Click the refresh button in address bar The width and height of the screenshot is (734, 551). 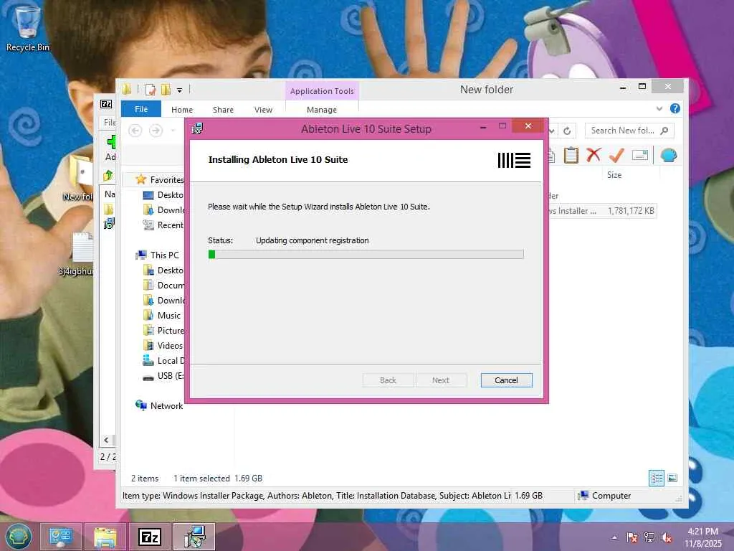click(x=567, y=131)
